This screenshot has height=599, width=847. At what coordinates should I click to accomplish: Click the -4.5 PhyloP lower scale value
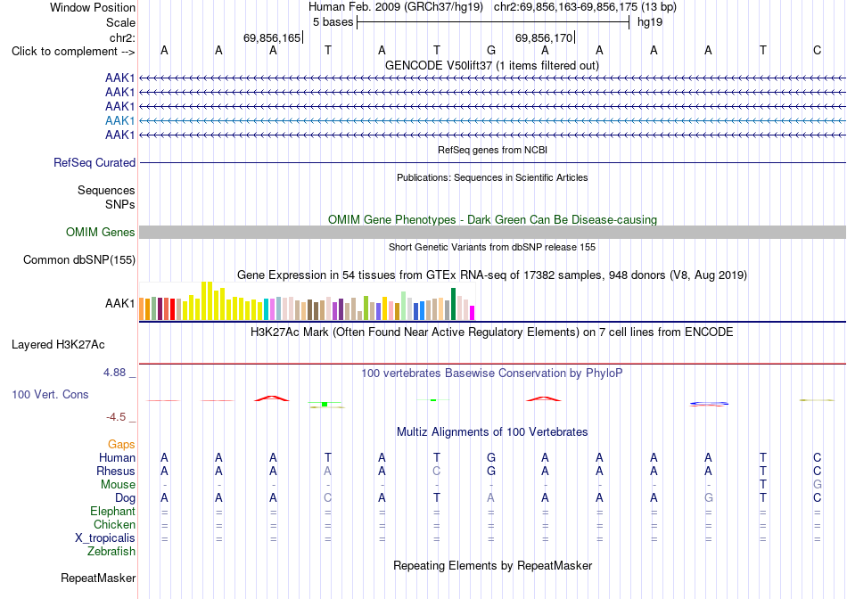coord(116,416)
